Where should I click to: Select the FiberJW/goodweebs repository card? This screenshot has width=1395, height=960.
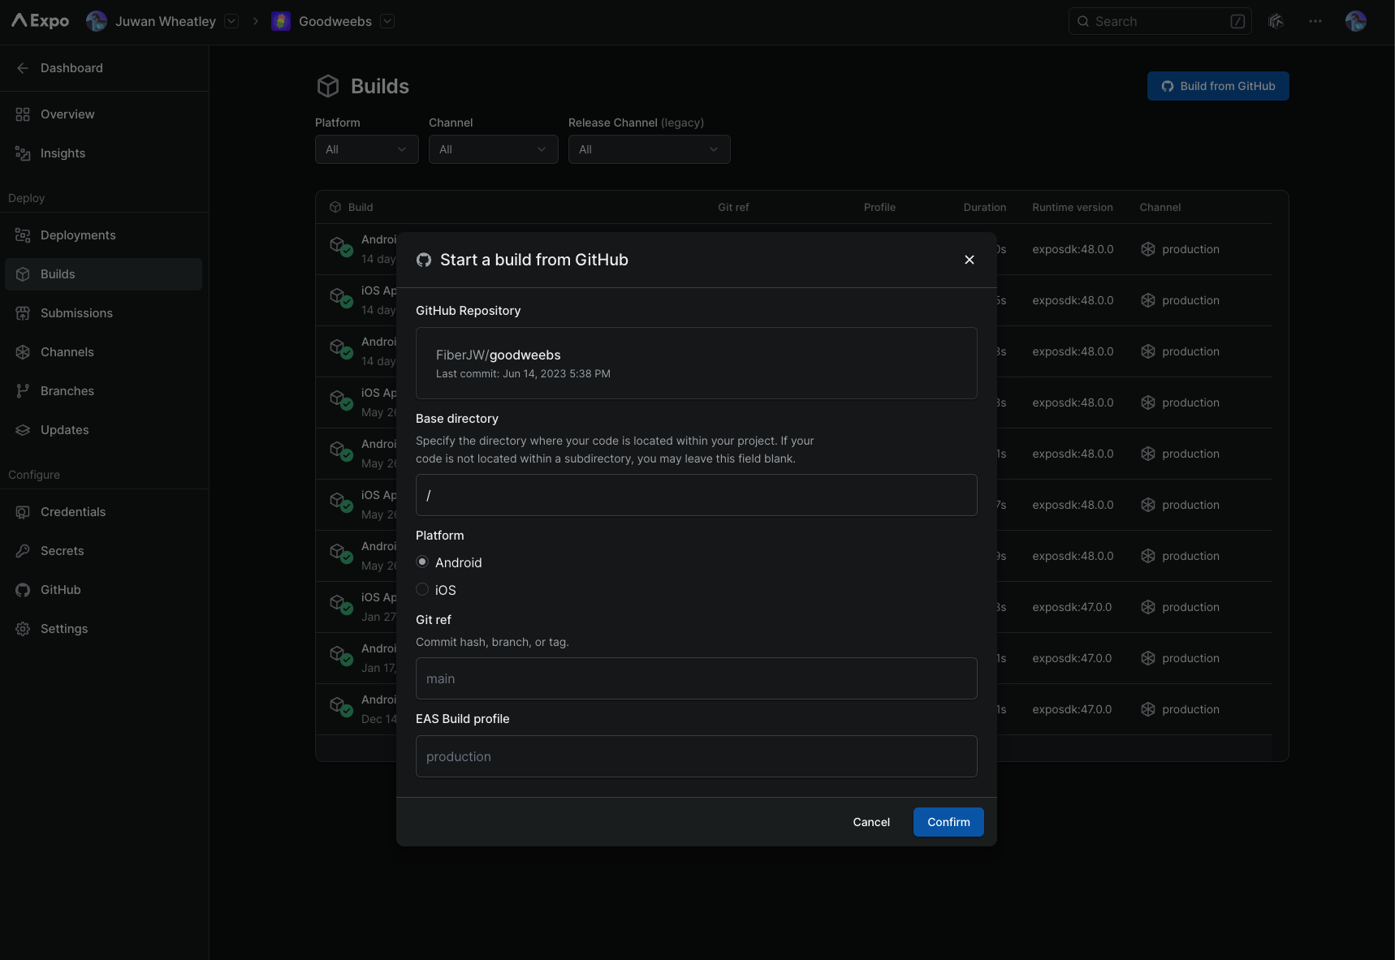pos(697,364)
